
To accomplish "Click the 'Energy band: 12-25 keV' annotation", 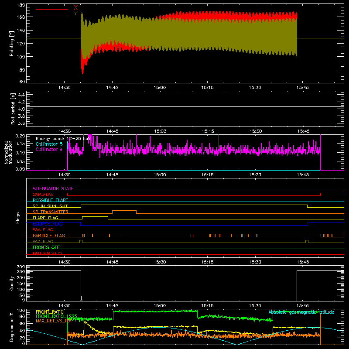I will click(63, 139).
